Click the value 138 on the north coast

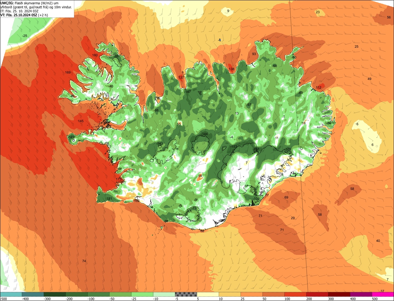(231, 69)
